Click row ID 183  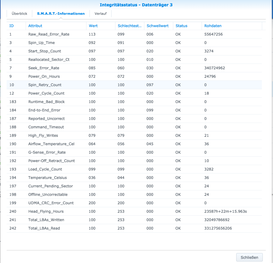(x=13, y=102)
